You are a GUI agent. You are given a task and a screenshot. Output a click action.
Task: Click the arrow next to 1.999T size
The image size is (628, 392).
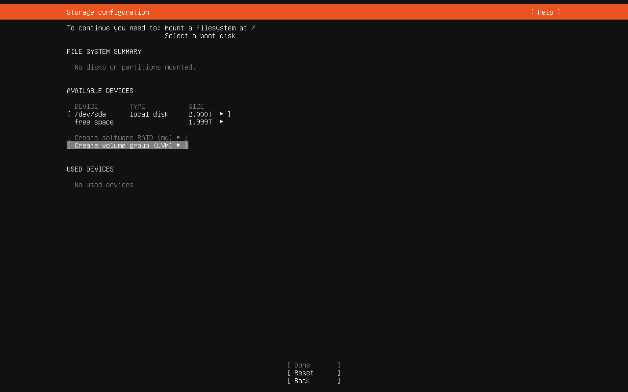coord(222,122)
